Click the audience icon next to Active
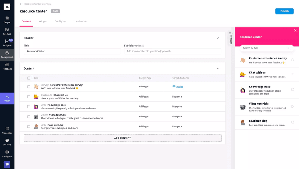The width and height of the screenshot is (299, 169). pyautogui.click(x=174, y=86)
